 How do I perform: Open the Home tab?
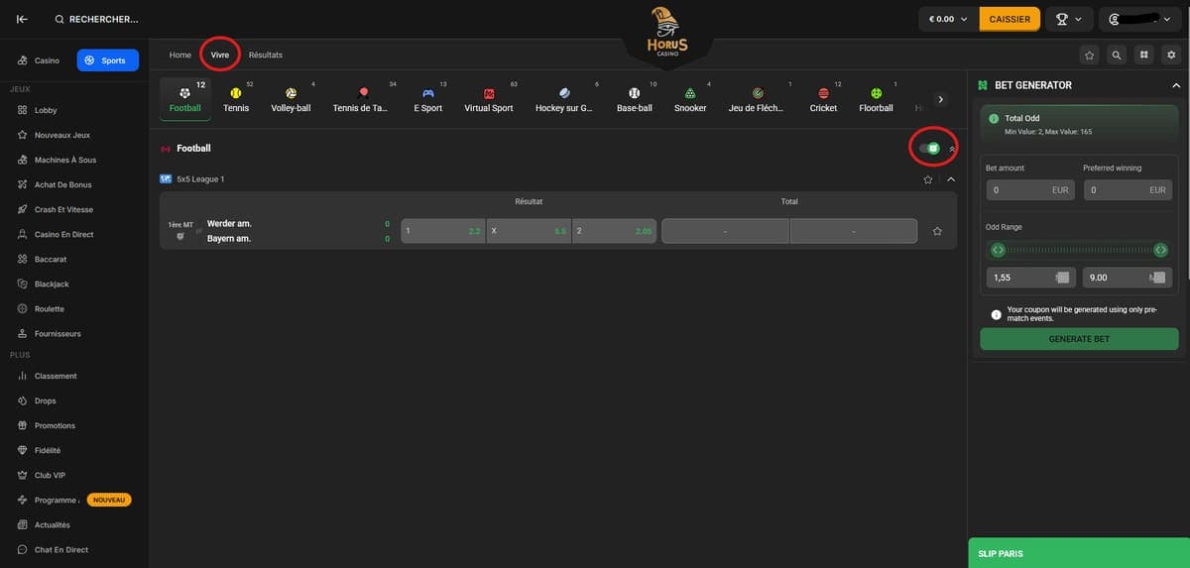point(179,55)
